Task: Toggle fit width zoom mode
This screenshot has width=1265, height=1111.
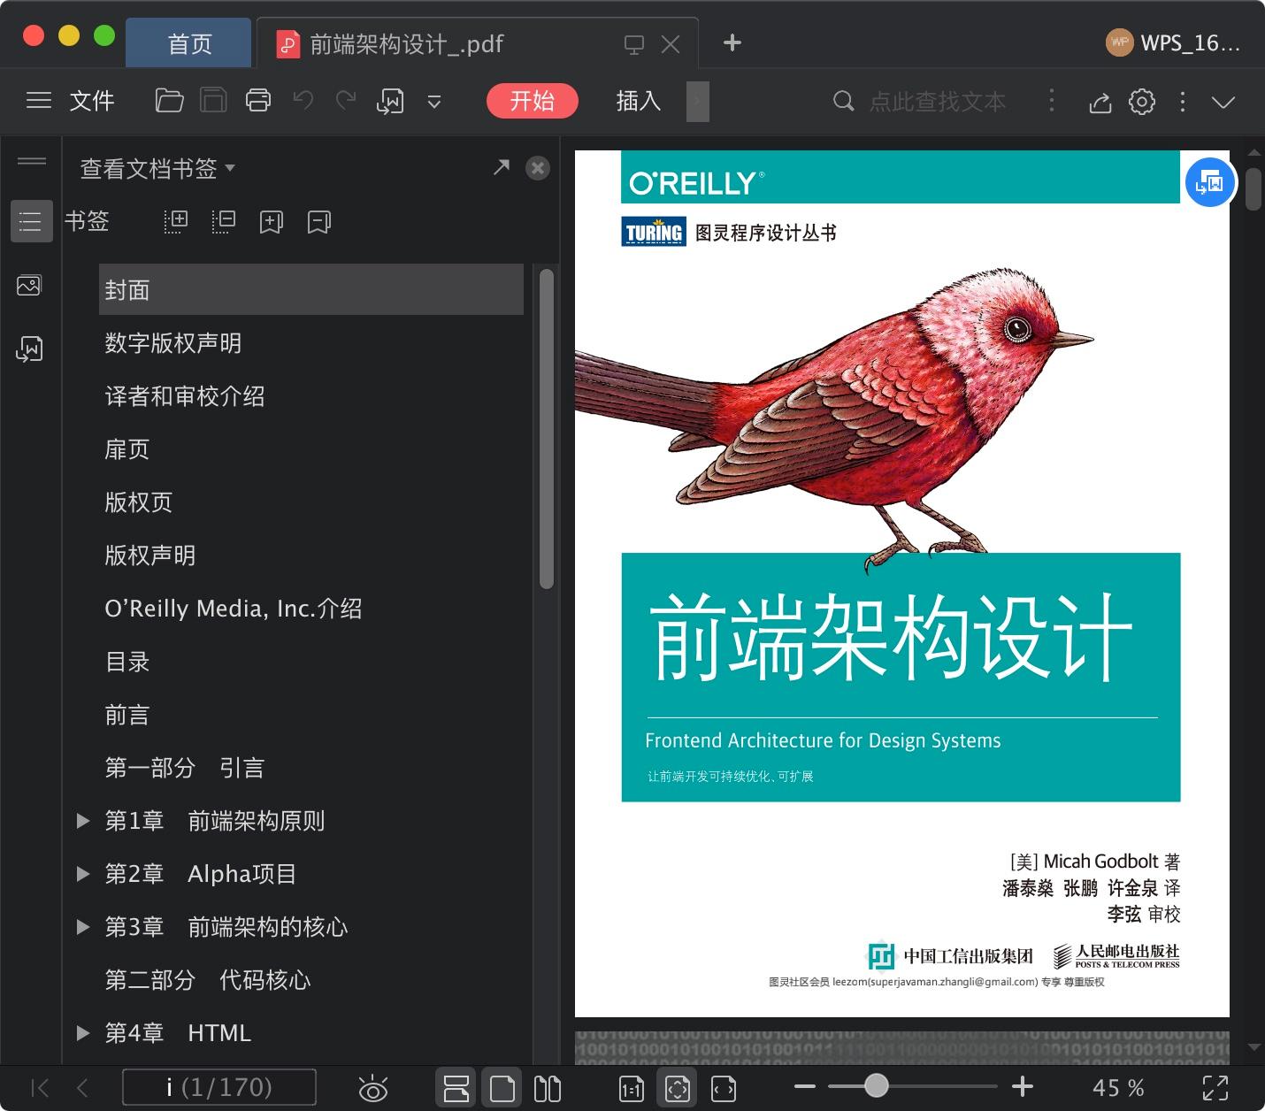Action: click(x=724, y=1089)
